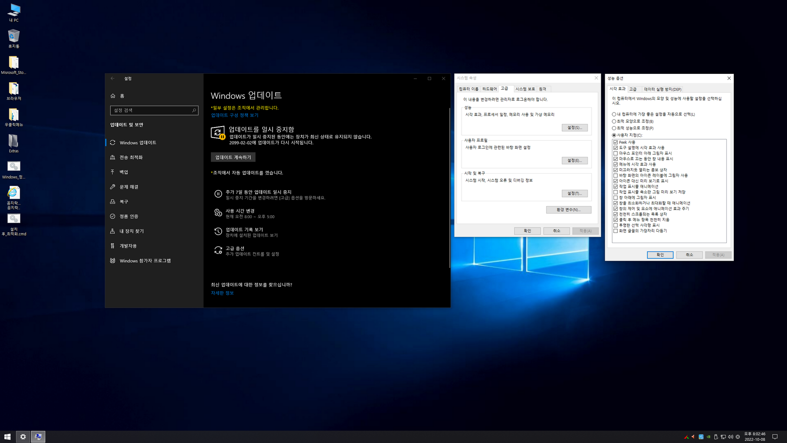Select 내 컴퓨터에 가장 좋은 설정을 자동으로 선택 radio
This screenshot has width=787, height=443.
614,114
